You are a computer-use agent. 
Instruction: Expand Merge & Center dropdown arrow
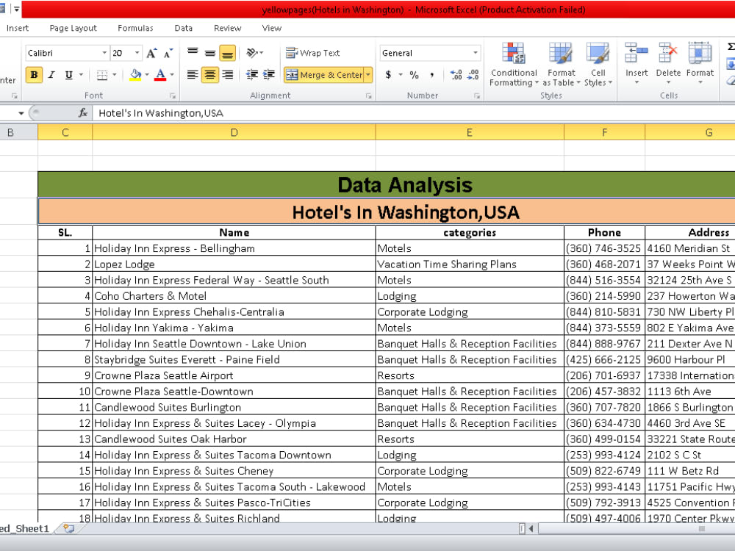point(368,74)
